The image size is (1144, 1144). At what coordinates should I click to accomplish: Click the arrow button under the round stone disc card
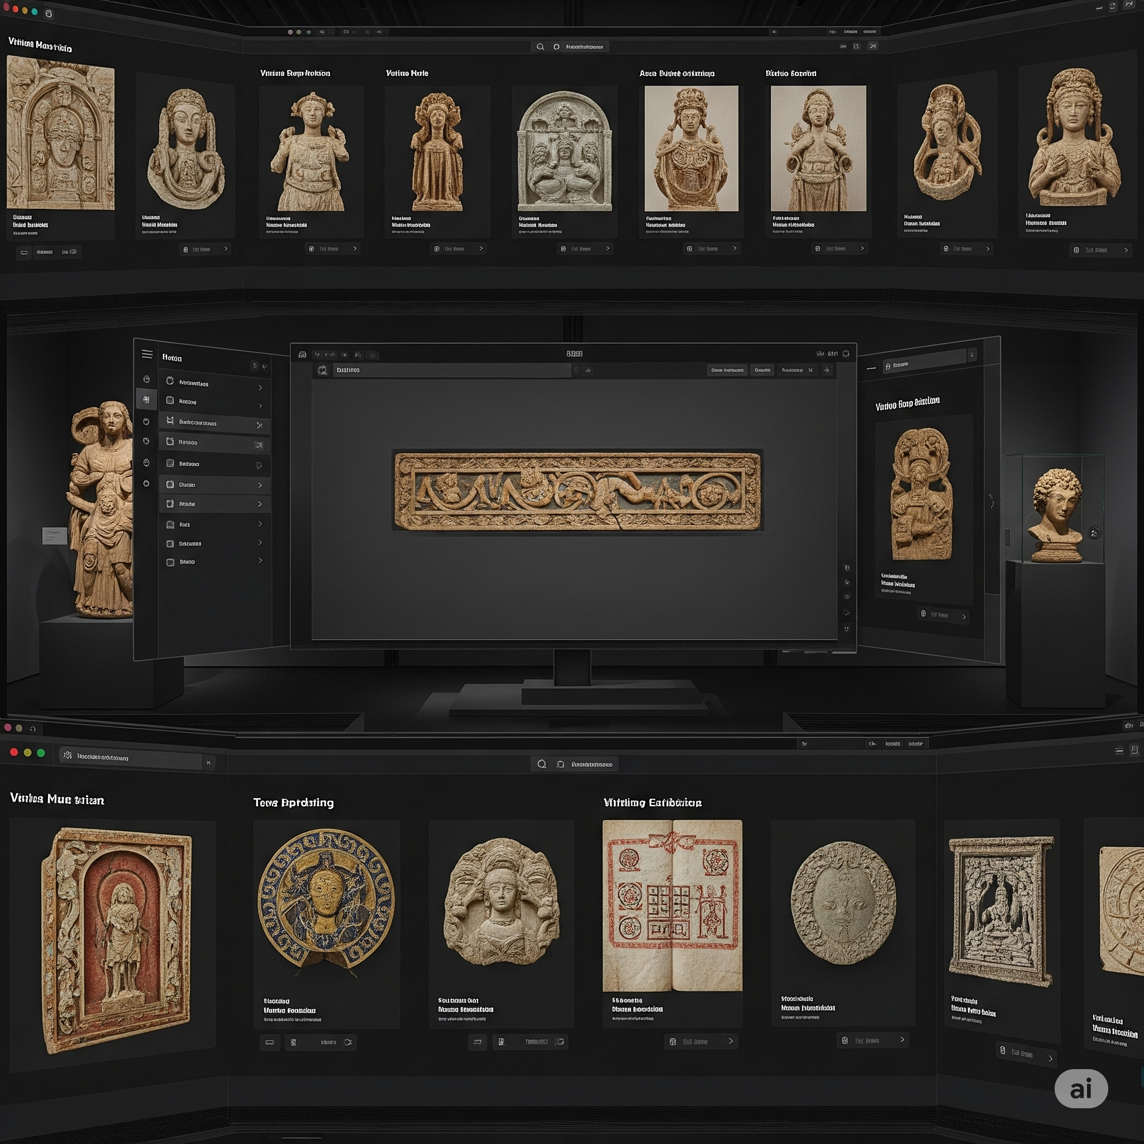coord(902,1040)
